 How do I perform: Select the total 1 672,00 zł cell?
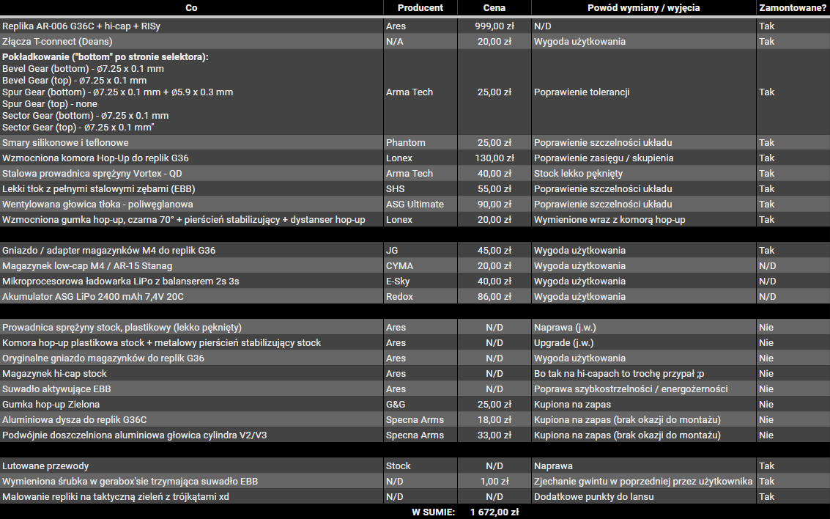[494, 512]
